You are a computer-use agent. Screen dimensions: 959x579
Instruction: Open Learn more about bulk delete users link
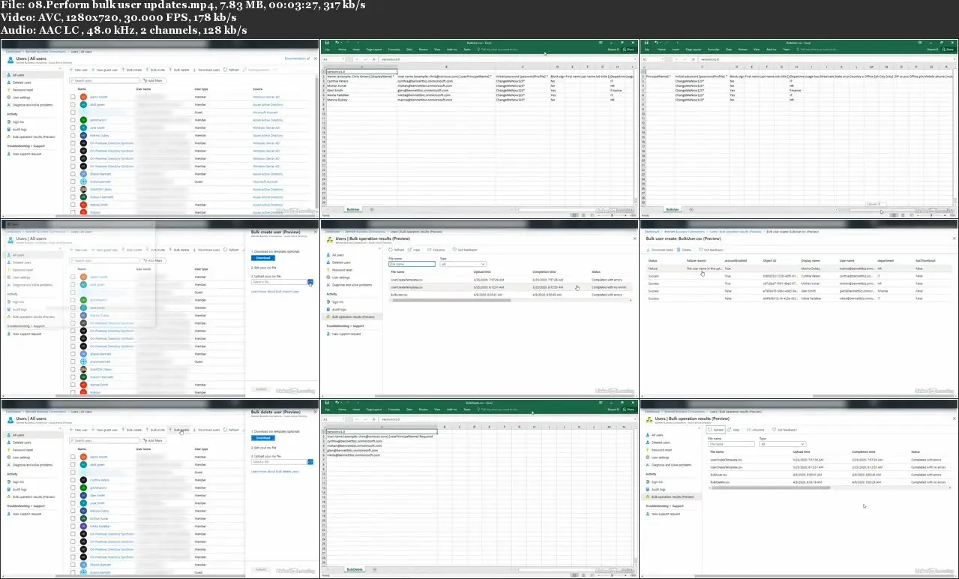click(275, 472)
